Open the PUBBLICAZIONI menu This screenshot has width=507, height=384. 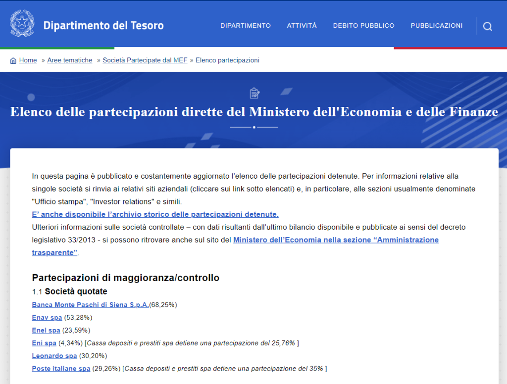(x=437, y=26)
